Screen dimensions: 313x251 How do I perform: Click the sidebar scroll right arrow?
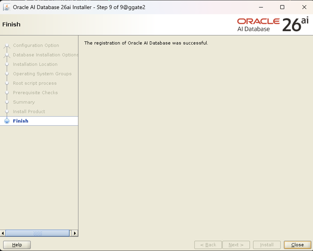coord(75,233)
